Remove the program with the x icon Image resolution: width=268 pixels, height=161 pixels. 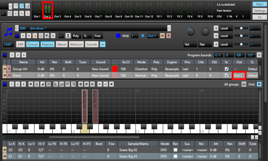pyautogui.click(x=53, y=36)
